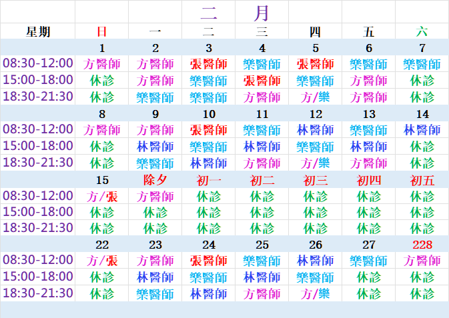Click the "除夕" date label
This screenshot has width=449, height=318.
155,180
